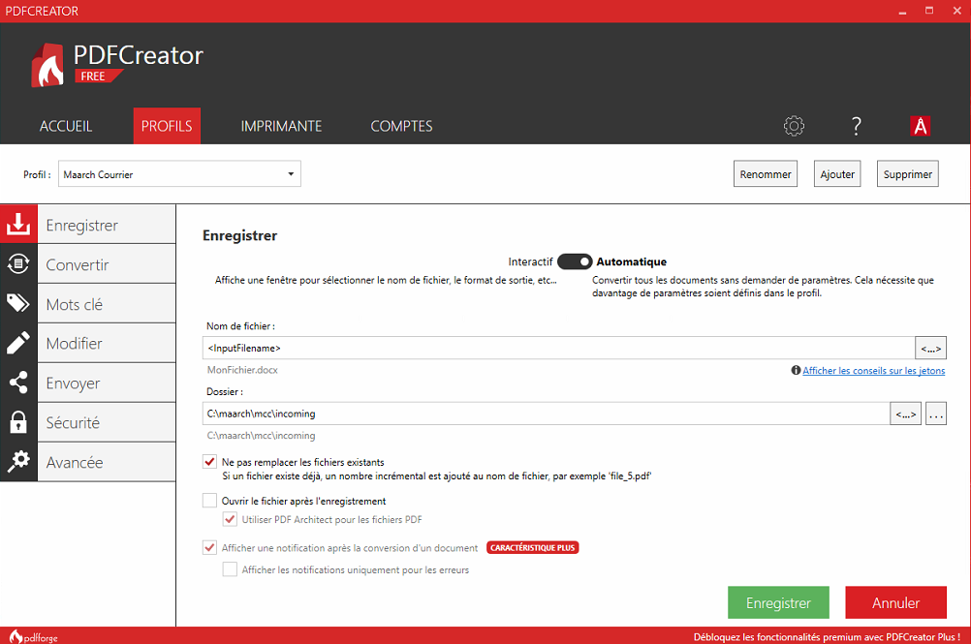Browse for folder with ... button
Image resolution: width=971 pixels, height=644 pixels.
936,414
